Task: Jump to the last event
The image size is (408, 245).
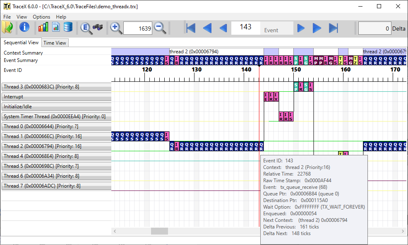Action: coord(334,28)
